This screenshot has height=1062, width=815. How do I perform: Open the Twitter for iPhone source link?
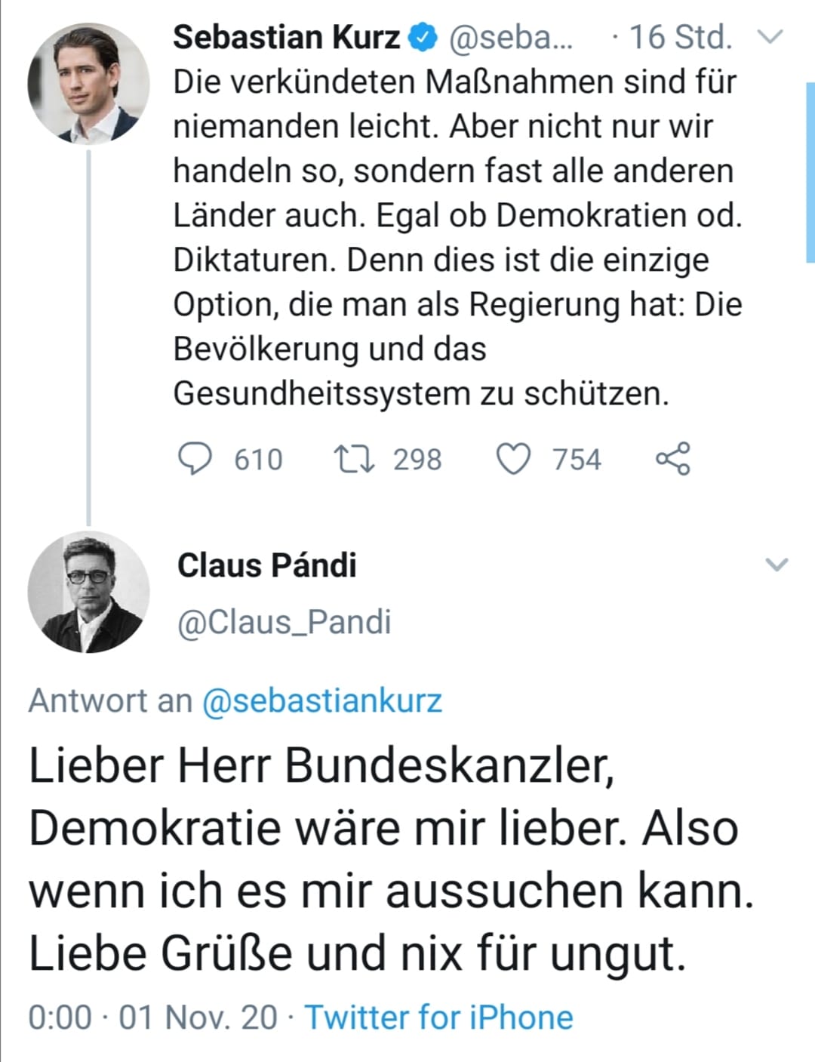pos(438,1017)
